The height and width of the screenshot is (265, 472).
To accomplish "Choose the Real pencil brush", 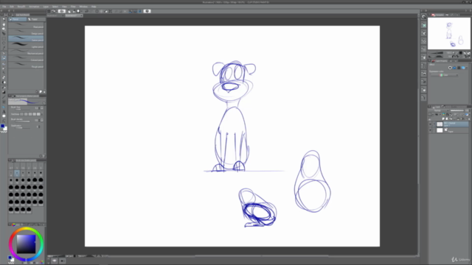I will 26,25.
